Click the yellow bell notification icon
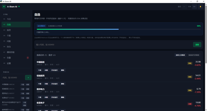Image resolution: width=207 pixels, height=111 pixels. pos(200,7)
